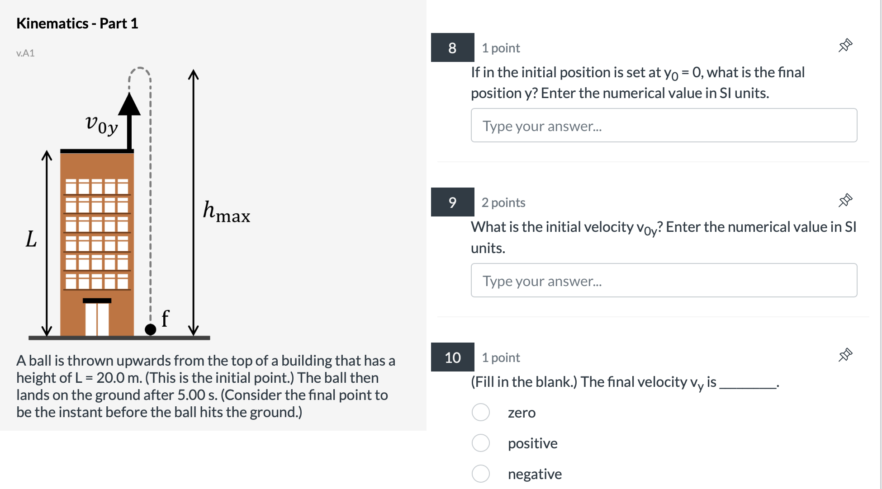This screenshot has height=489, width=882.
Task: Pin question 10 with pushpin icon
Action: [x=845, y=355]
